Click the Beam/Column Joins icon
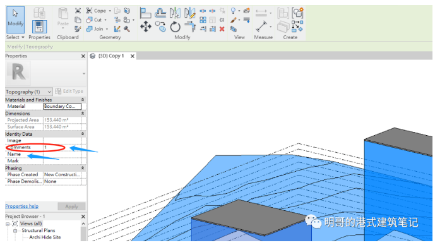The image size is (435, 245). tap(117, 20)
